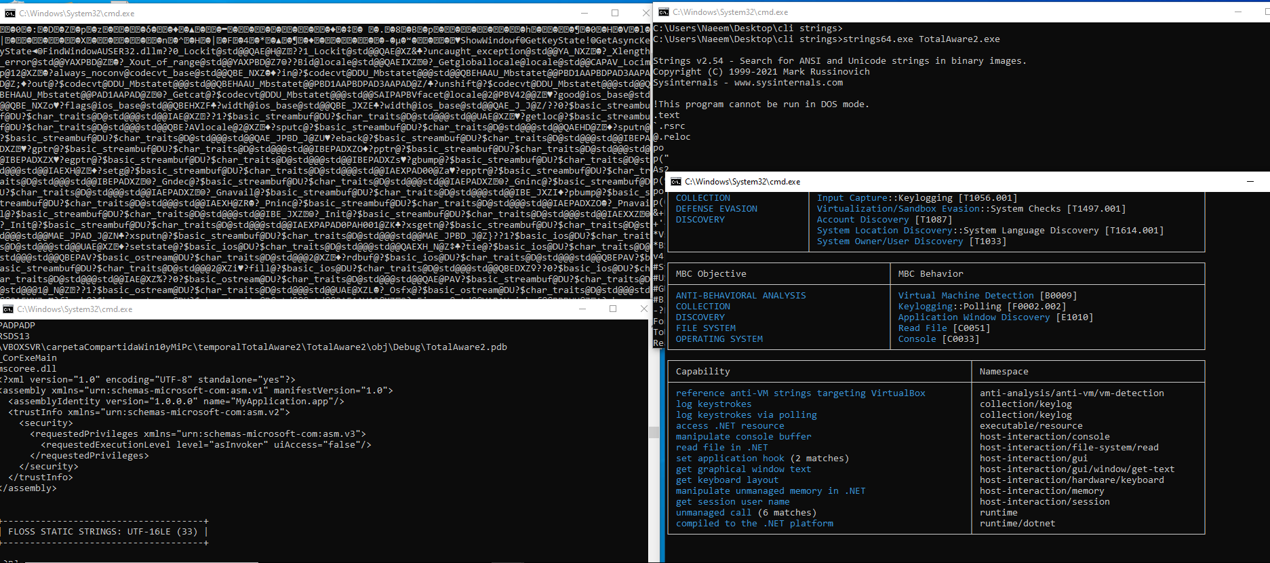
Task: Close the top-left console window
Action: [646, 14]
